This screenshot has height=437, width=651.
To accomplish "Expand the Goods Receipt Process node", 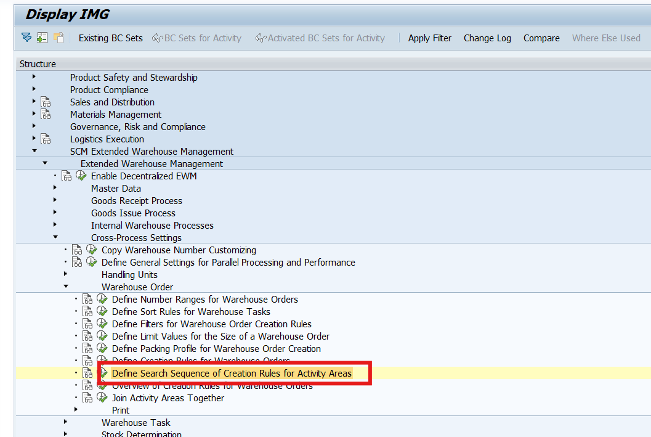I will pyautogui.click(x=55, y=200).
